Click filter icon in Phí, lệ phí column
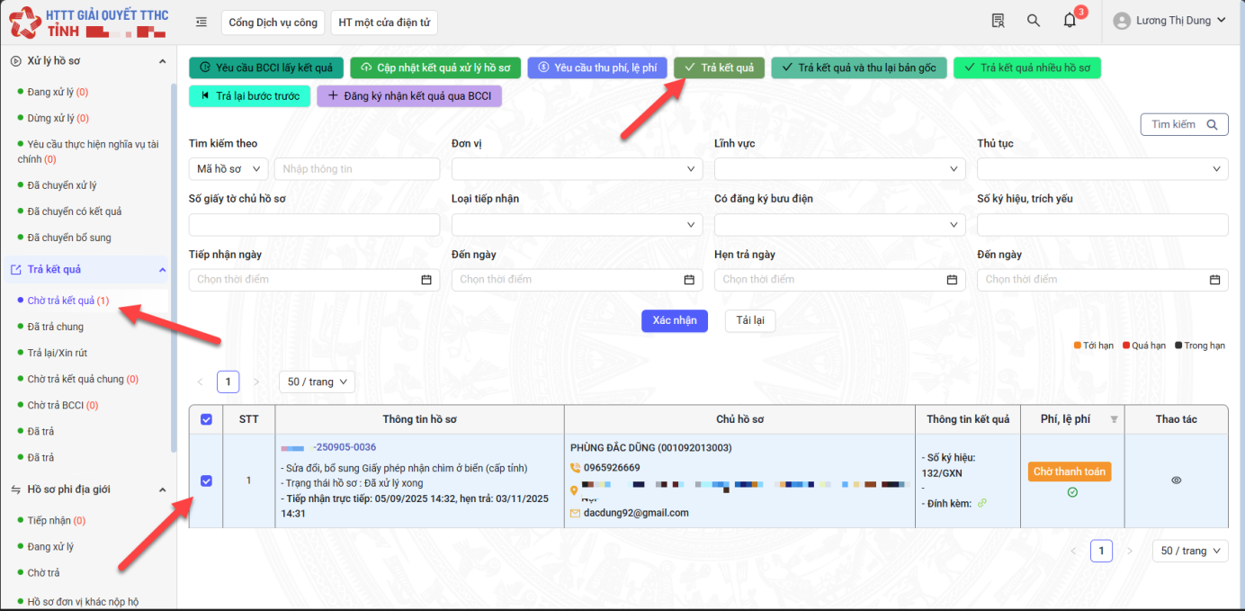Screen dimensions: 1245x611 (x=1115, y=419)
